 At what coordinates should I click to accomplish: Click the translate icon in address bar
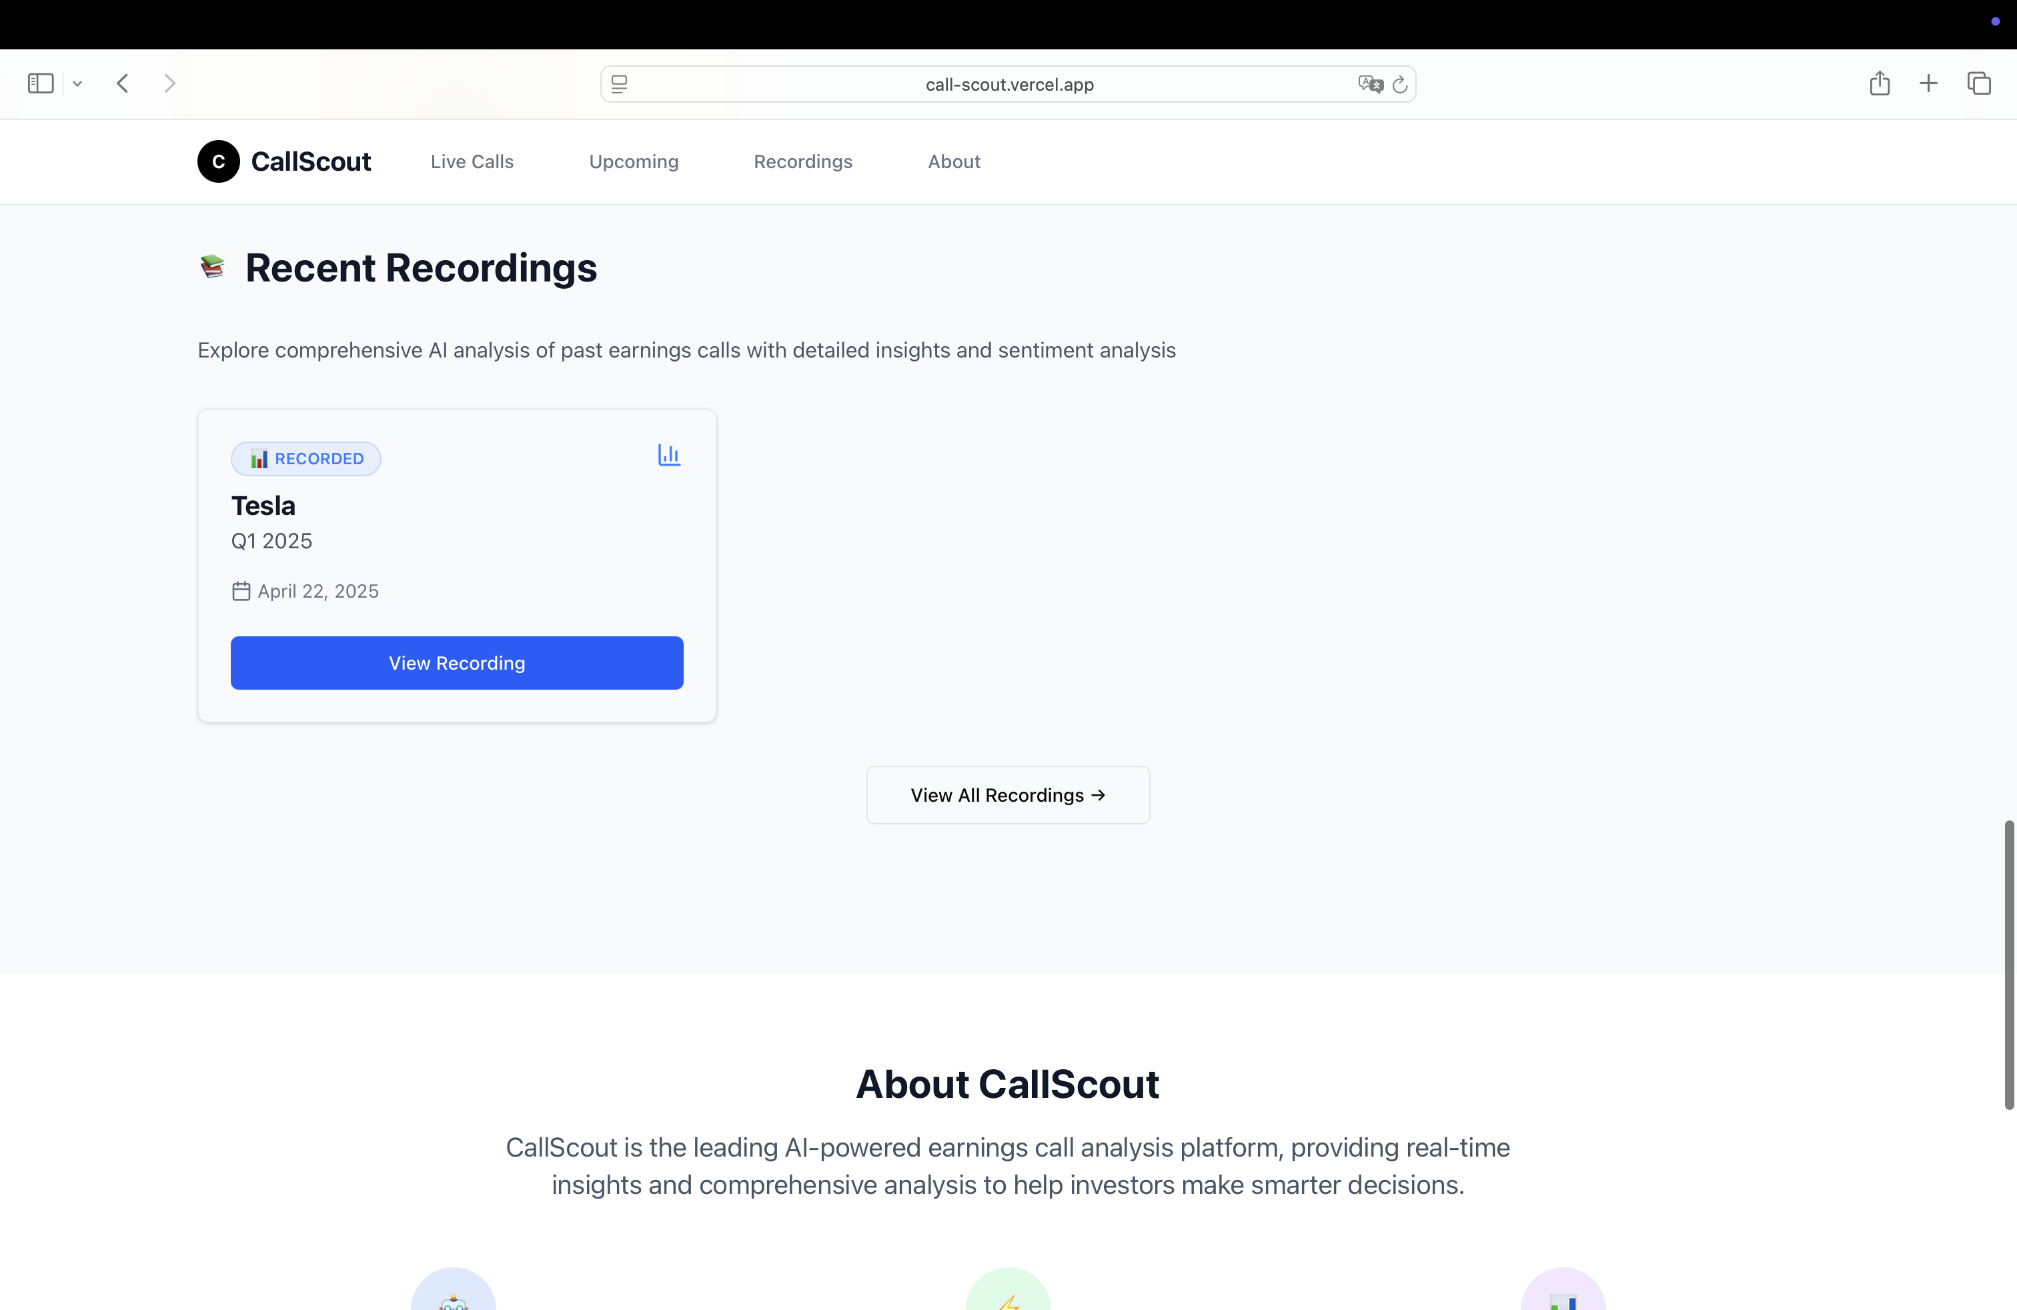coord(1369,84)
